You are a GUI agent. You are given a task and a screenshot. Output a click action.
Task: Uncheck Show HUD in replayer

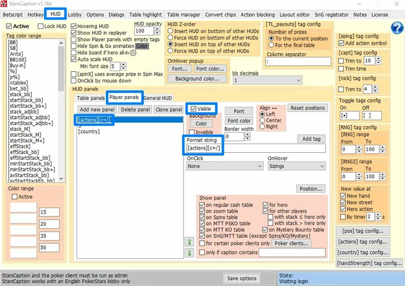coord(73,33)
